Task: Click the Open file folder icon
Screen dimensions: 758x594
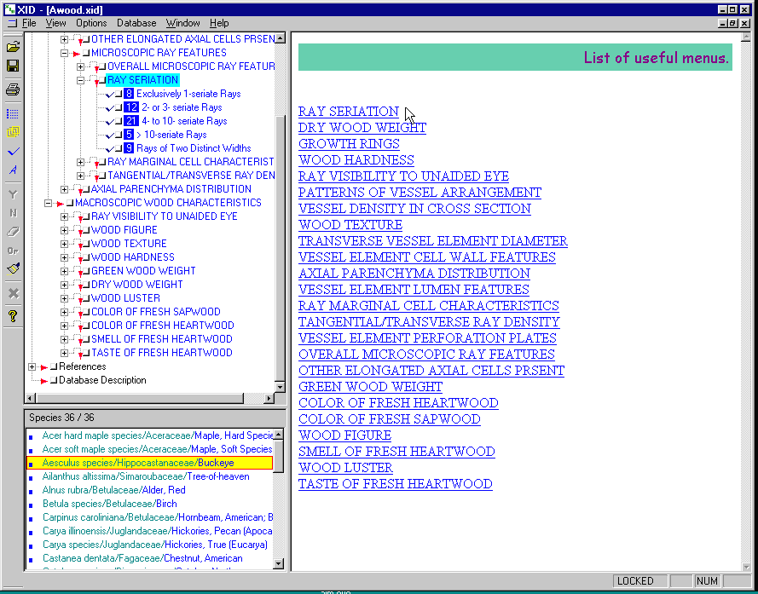Action: coord(13,47)
